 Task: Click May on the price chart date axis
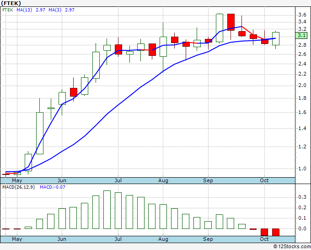point(17,181)
